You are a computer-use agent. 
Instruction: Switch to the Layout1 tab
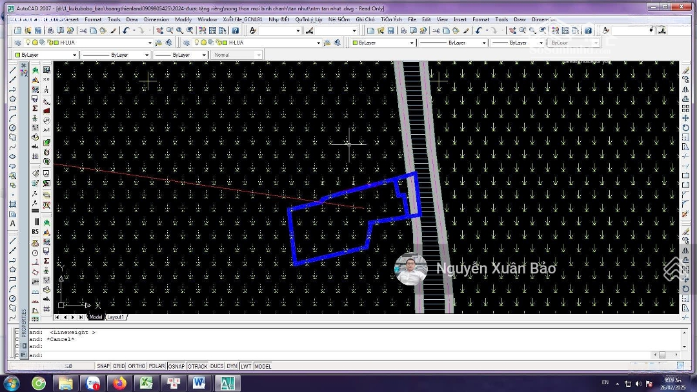pyautogui.click(x=116, y=317)
